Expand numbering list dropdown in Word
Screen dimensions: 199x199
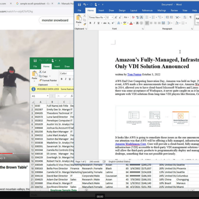(x=156, y=17)
